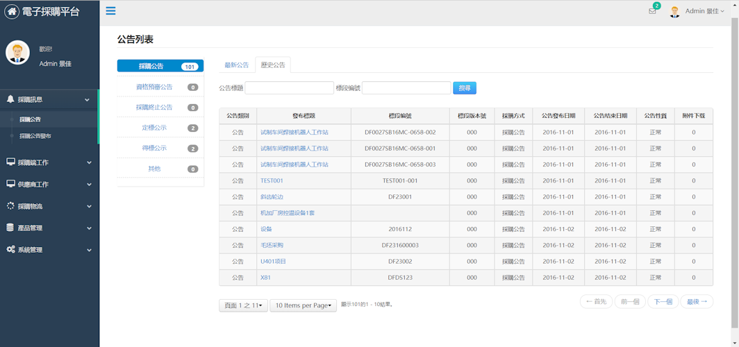Select 定標公示 in category list
This screenshot has width=739, height=347.
point(154,128)
